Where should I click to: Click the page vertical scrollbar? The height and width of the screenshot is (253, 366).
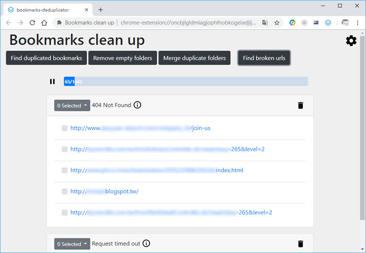coord(362,128)
